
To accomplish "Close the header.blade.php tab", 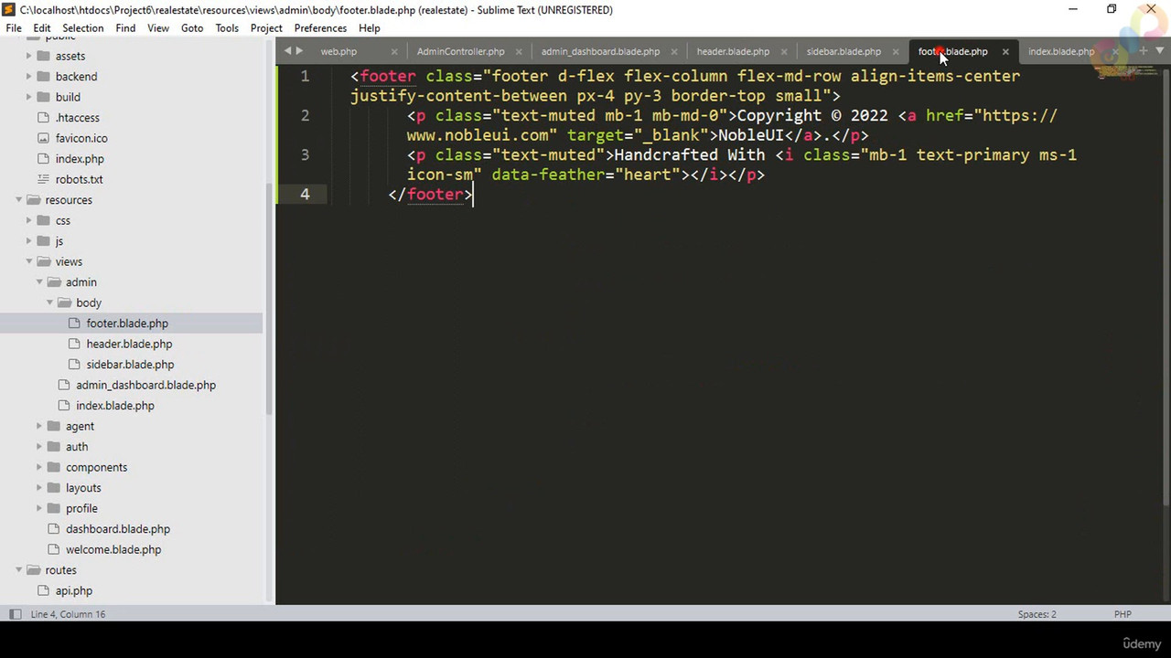I will point(784,51).
